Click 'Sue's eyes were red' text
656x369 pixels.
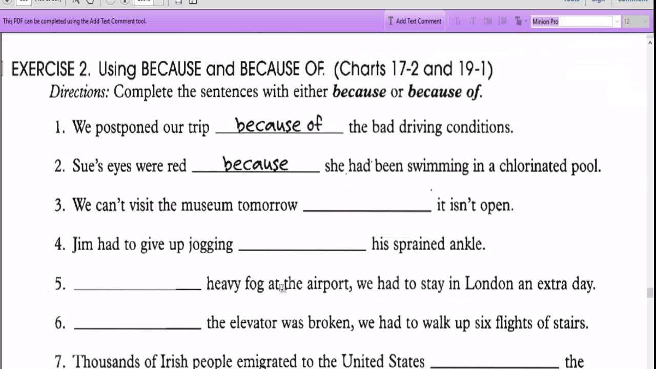click(129, 166)
